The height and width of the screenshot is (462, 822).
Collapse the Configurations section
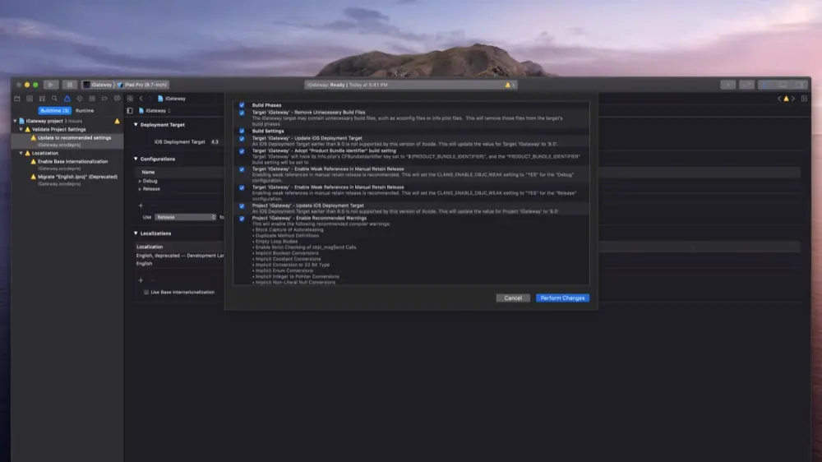point(136,159)
